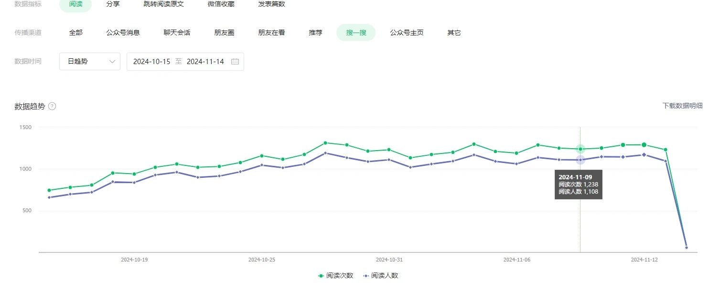
Task: Click the end date 2024-11-14 field
Action: tap(205, 62)
